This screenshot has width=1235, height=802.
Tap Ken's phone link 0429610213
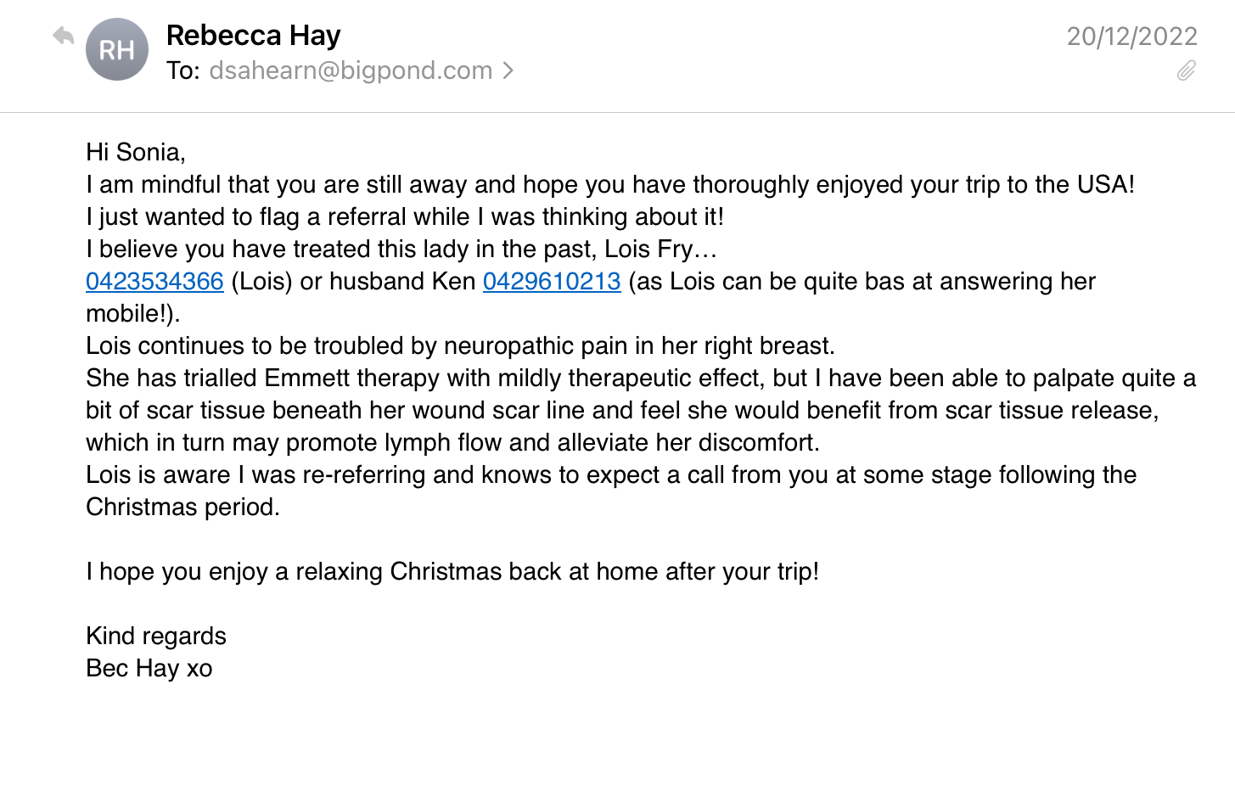(552, 281)
